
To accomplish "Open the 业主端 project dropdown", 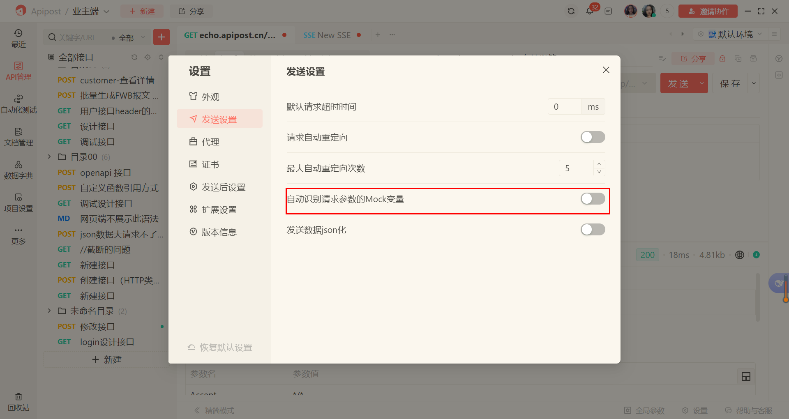I will tap(91, 11).
